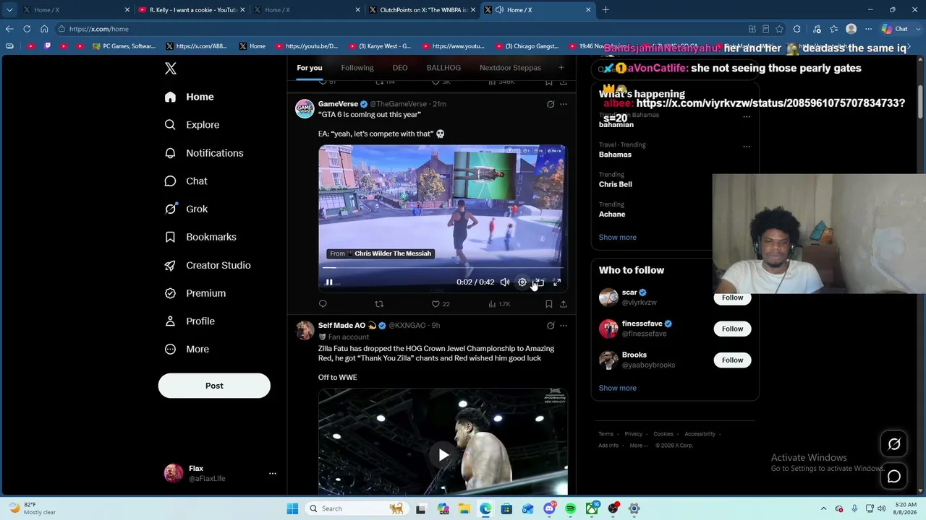This screenshot has height=520, width=926.
Task: Reply to the GameVerse post
Action: (x=323, y=304)
